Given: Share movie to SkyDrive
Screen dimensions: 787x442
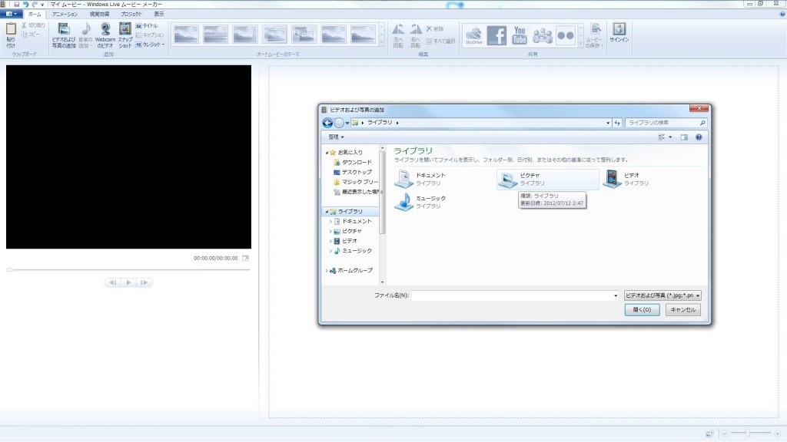Looking at the screenshot, I should tap(473, 35).
